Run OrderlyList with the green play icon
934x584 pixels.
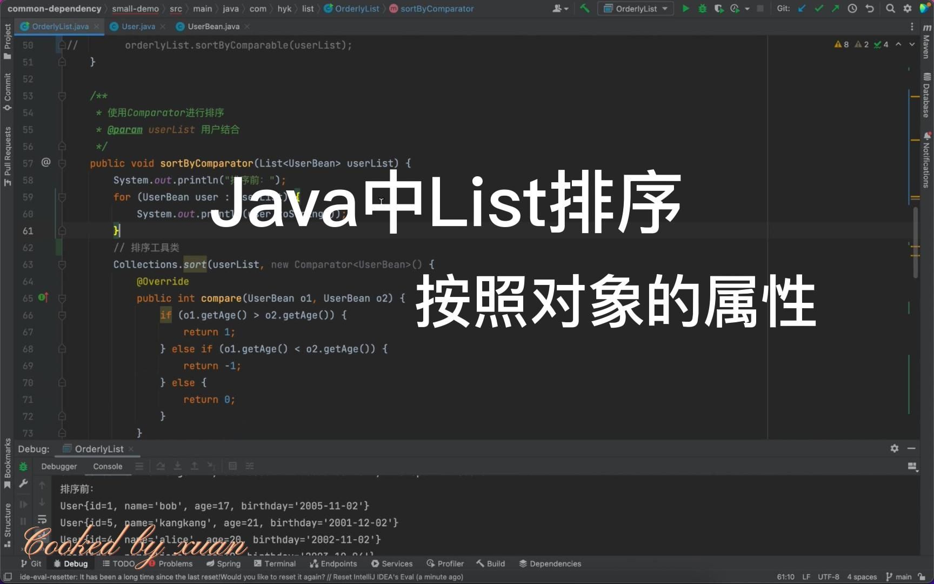click(x=685, y=8)
